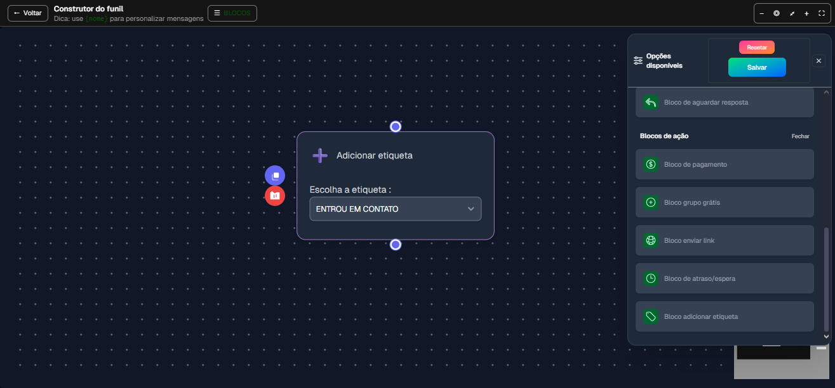
Task: Collapse action blocks section with Fechar
Action: 800,136
